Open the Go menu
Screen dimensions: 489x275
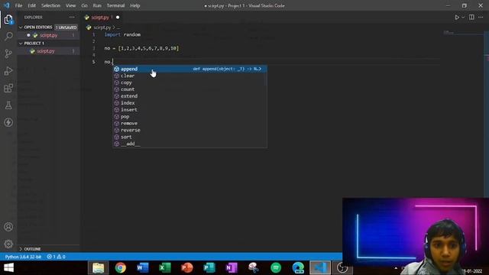(x=84, y=5)
